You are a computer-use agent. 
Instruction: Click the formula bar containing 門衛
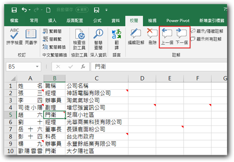pyautogui.click(x=159, y=67)
